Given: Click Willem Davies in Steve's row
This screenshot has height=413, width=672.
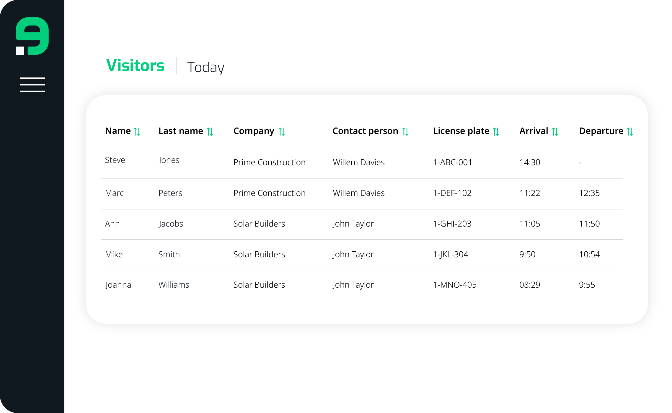Looking at the screenshot, I should (x=358, y=162).
